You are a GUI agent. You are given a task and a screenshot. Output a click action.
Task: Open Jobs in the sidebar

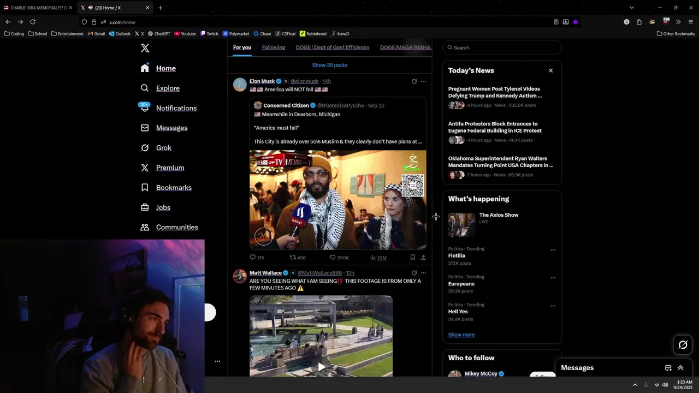tap(156, 207)
